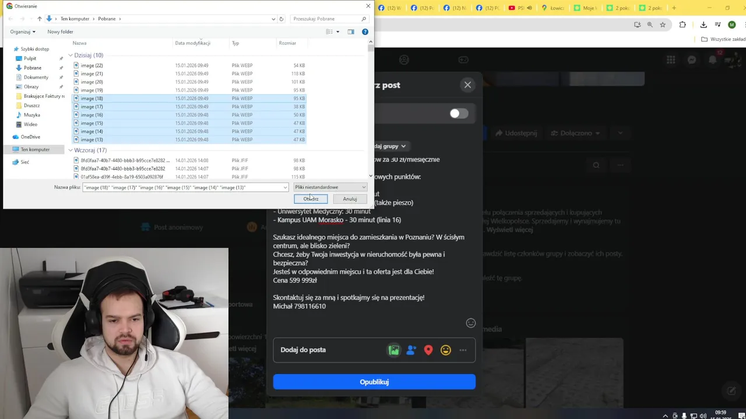Open a new Chrome tab

click(674, 8)
